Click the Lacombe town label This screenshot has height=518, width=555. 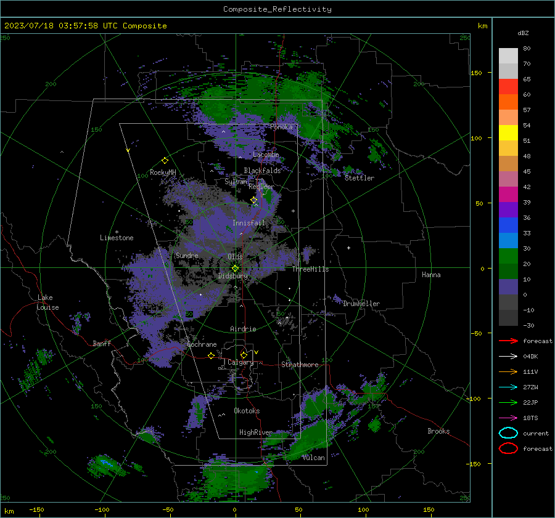[266, 155]
